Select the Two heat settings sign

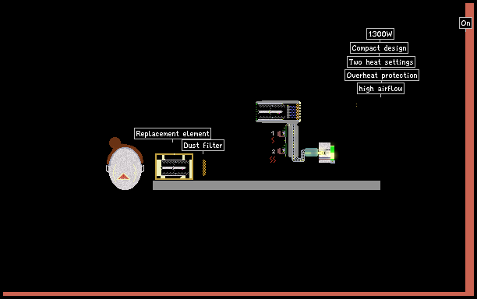point(381,62)
